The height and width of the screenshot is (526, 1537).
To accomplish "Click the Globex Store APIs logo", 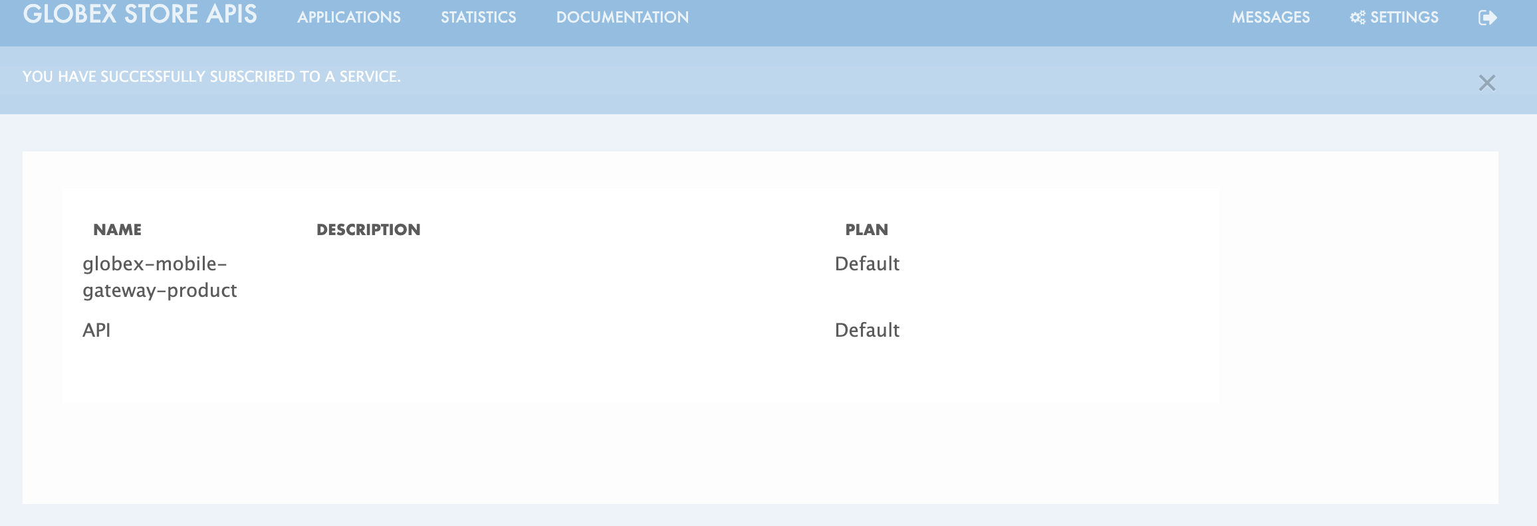I will 140,14.
